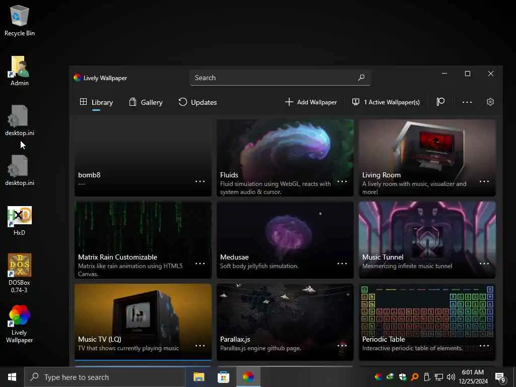This screenshot has width=516, height=387.
Task: Open options menu for Music TV (LQ)
Action: tap(200, 346)
